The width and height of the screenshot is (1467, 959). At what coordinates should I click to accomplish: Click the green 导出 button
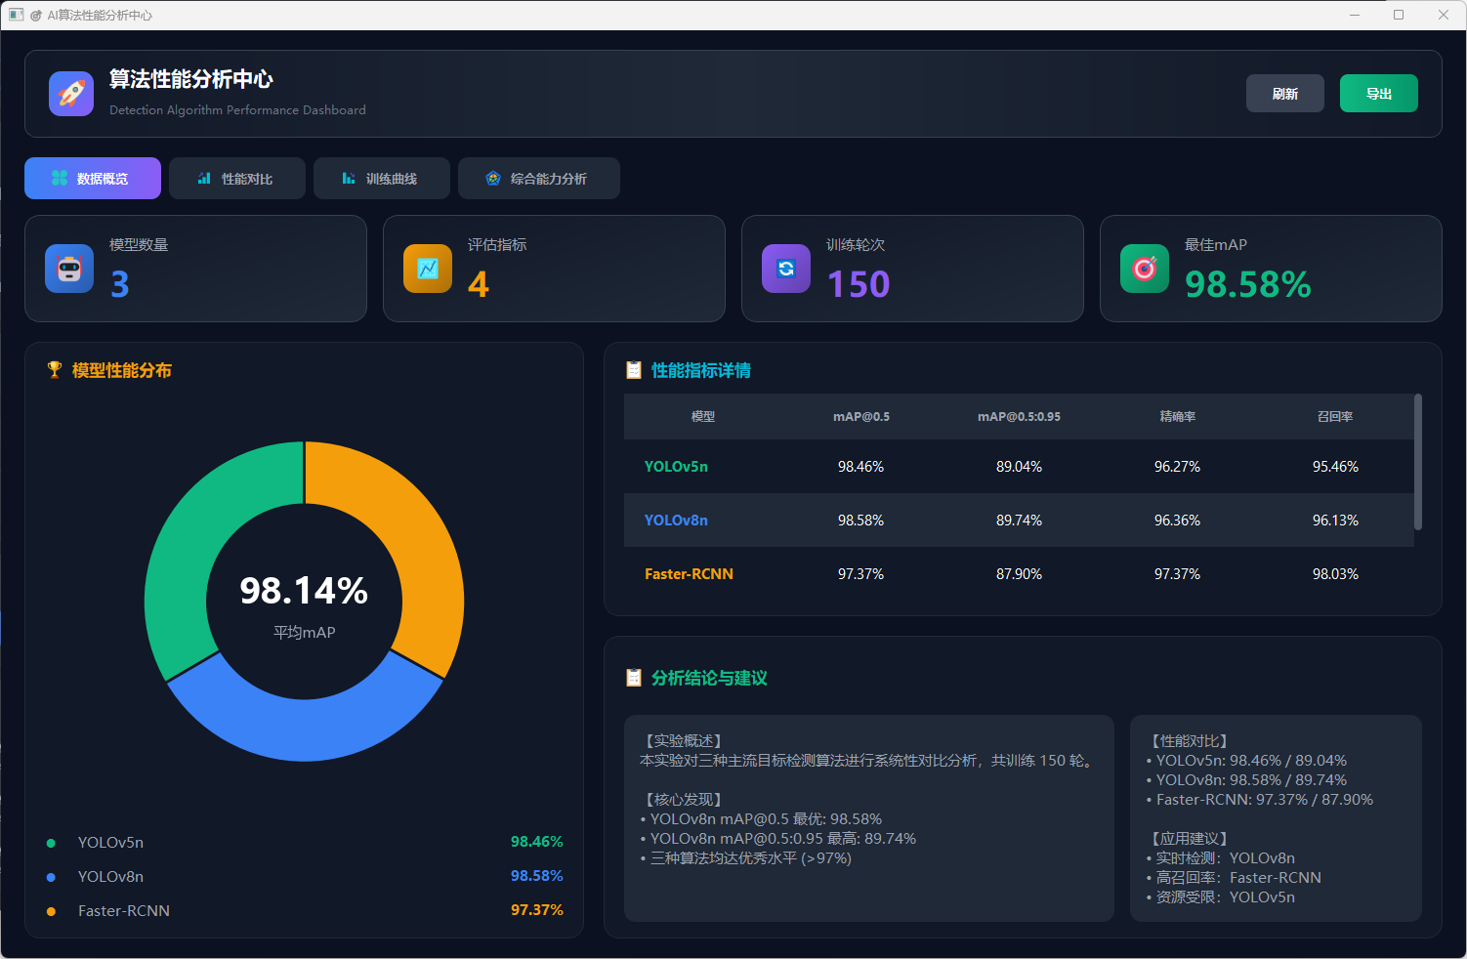click(x=1378, y=94)
